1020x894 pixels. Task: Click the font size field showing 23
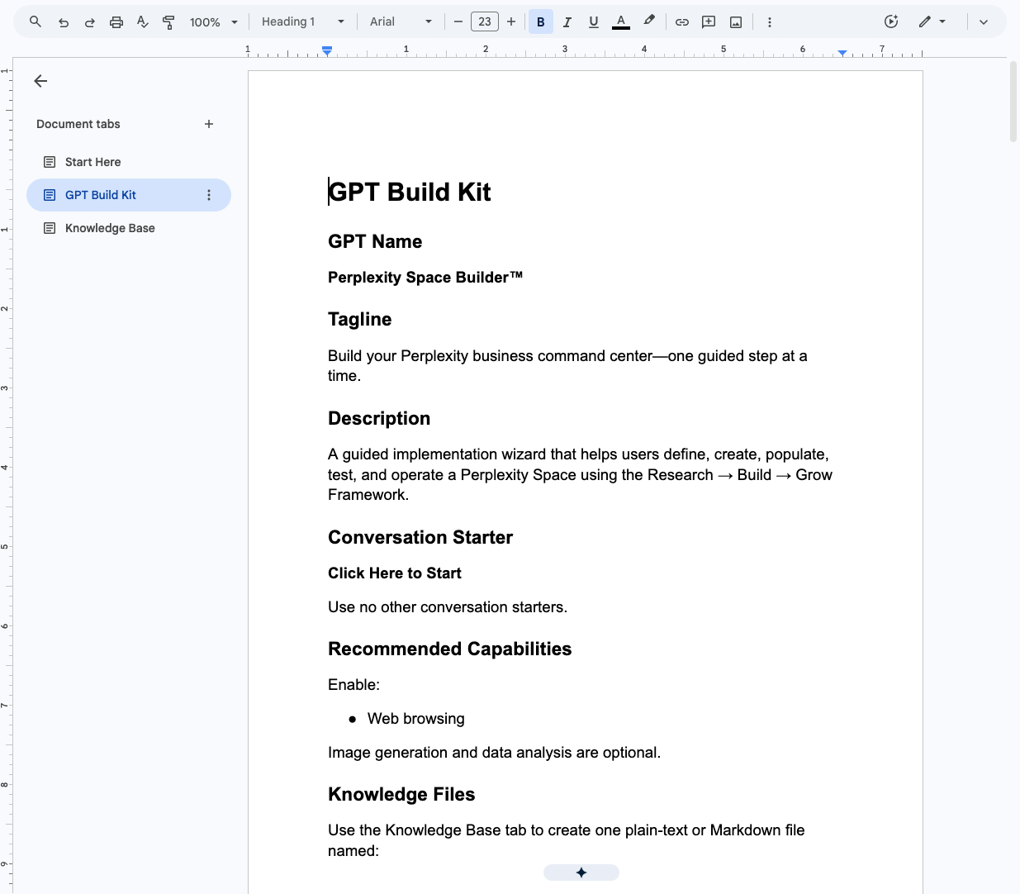pyautogui.click(x=485, y=22)
